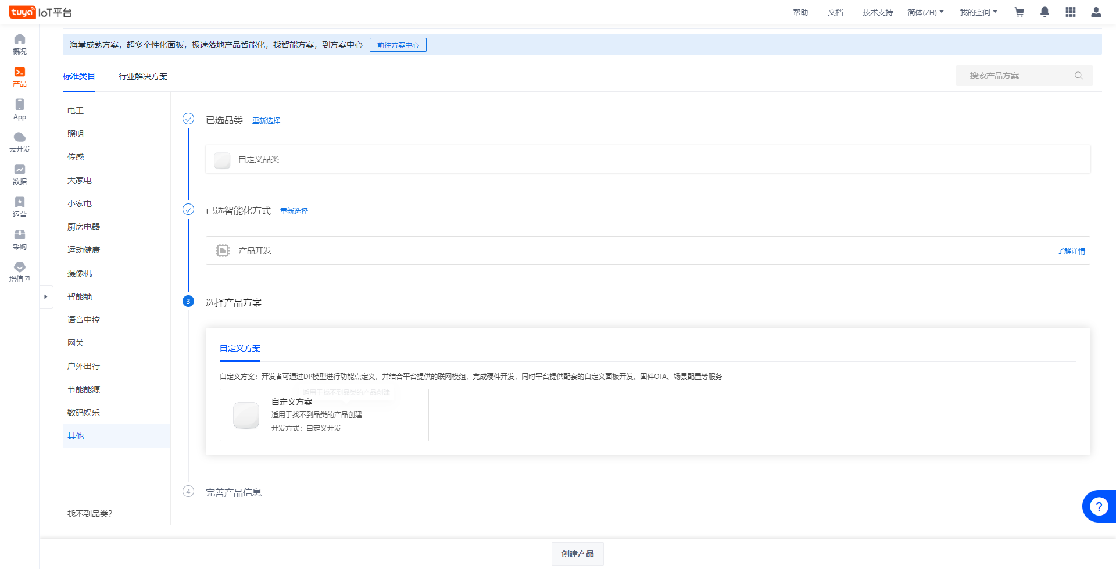Open the 云开发 cloud development icon

(20, 142)
